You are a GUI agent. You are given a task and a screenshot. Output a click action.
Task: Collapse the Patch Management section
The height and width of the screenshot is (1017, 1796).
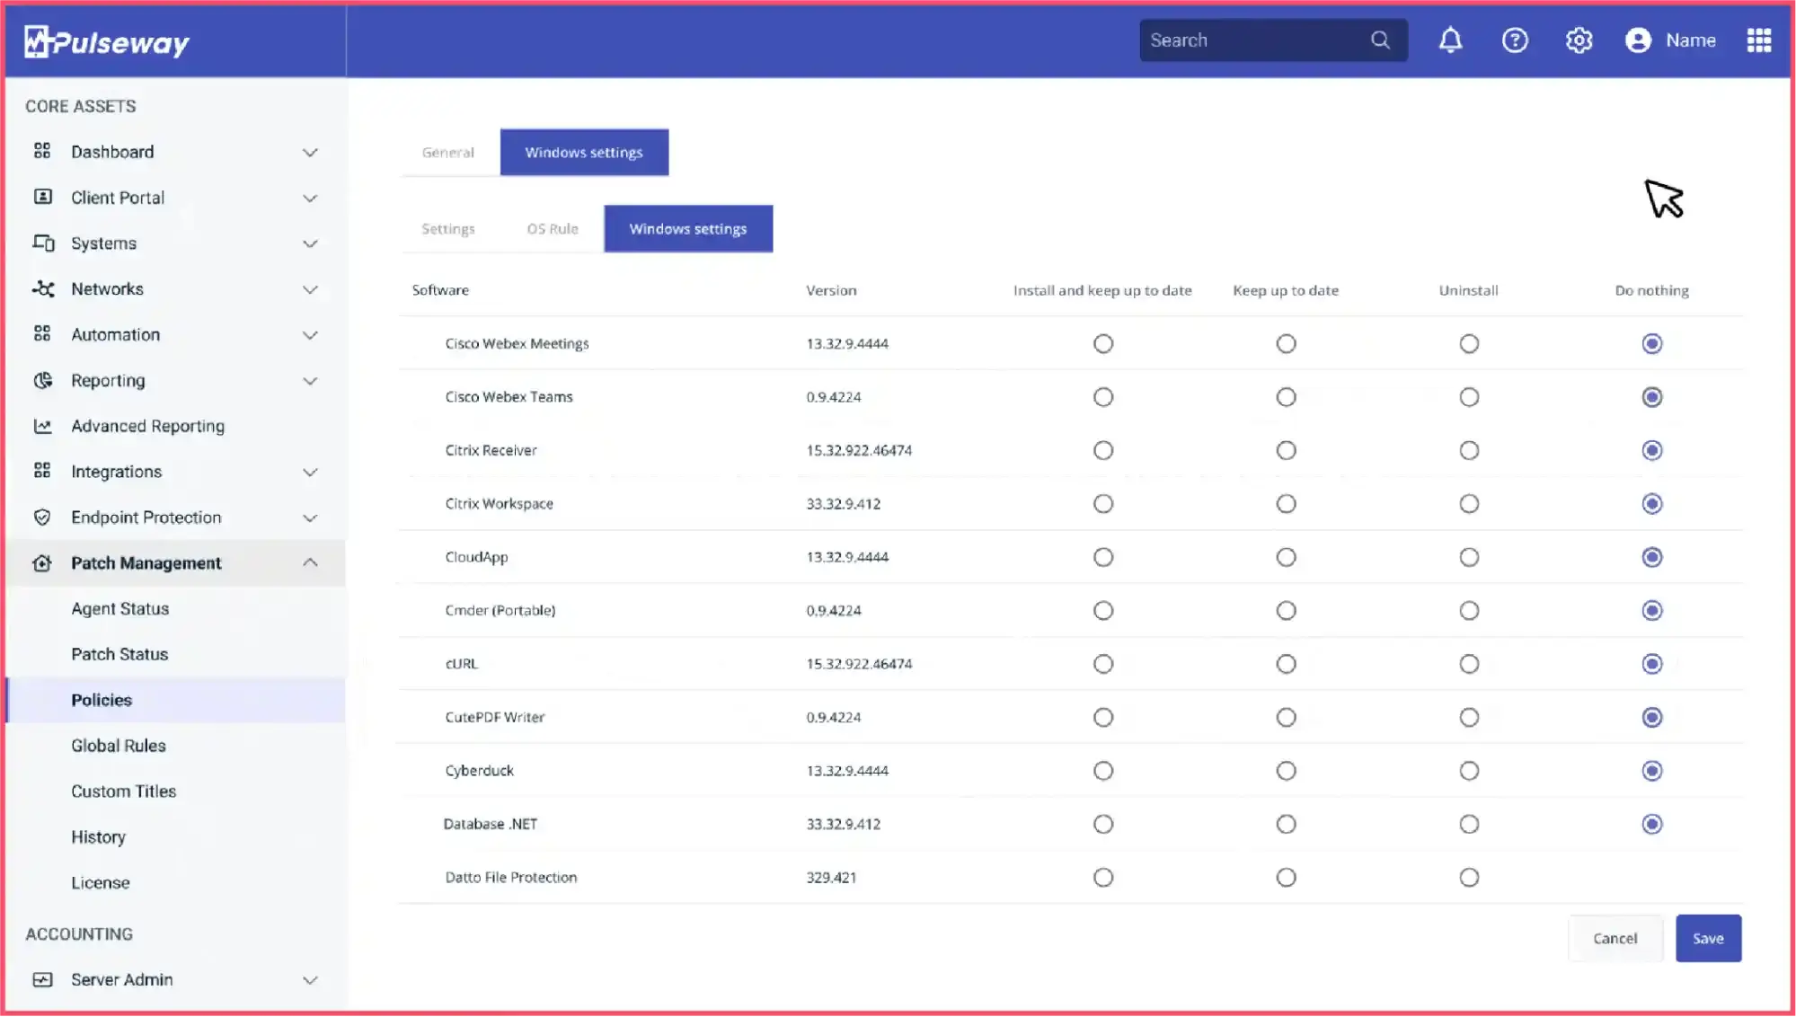pos(311,562)
